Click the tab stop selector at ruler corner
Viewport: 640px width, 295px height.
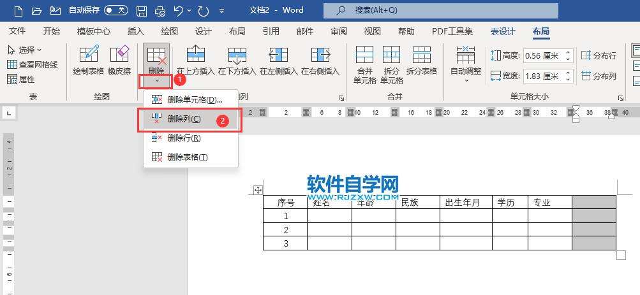10,113
